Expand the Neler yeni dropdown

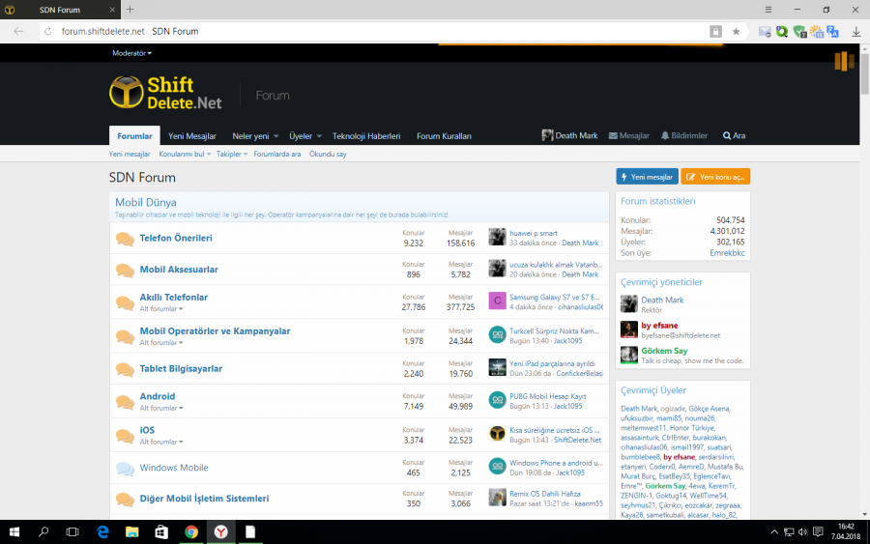click(x=255, y=136)
